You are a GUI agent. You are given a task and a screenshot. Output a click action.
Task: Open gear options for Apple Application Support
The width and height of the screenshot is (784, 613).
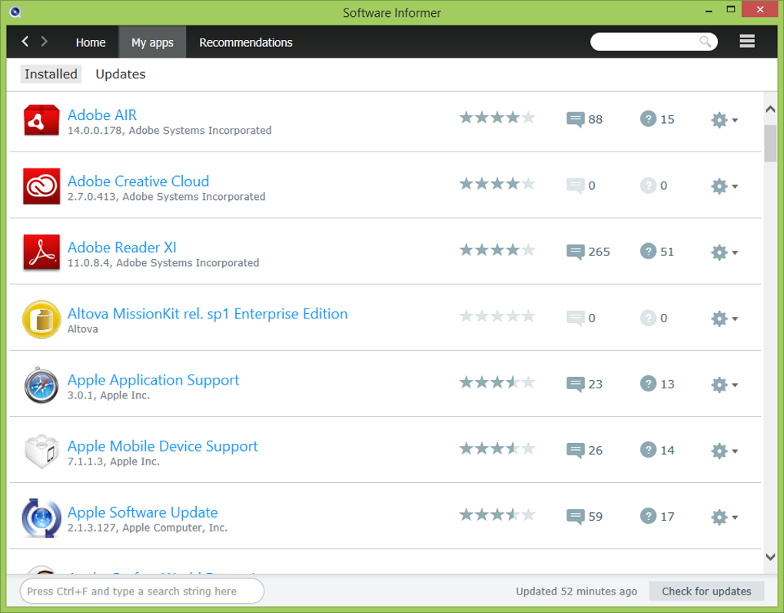pos(725,385)
